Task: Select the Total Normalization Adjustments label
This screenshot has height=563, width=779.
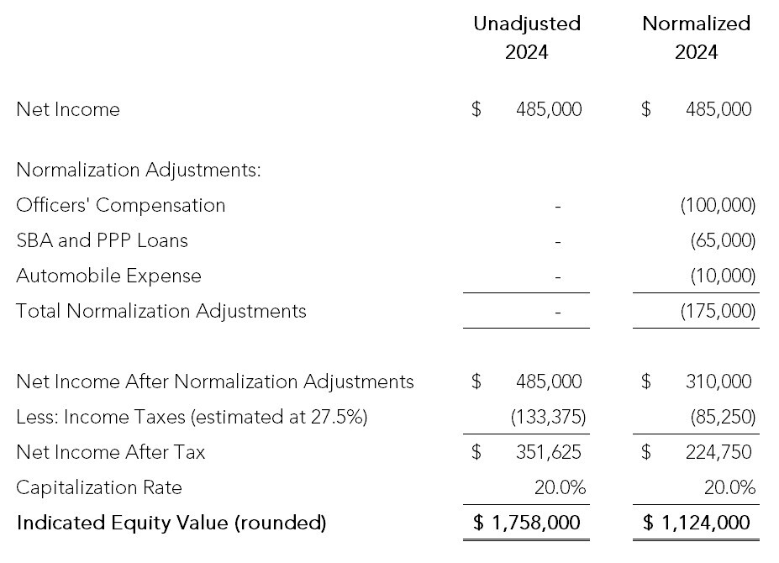Action: (x=161, y=311)
